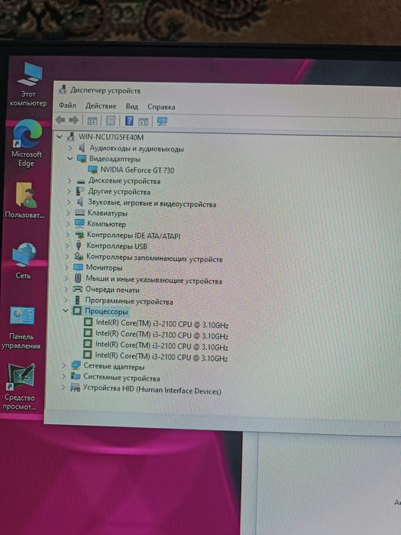Viewport: 401px width, 535px height.
Task: Open Панель управления desktop icon
Action: pyautogui.click(x=21, y=328)
